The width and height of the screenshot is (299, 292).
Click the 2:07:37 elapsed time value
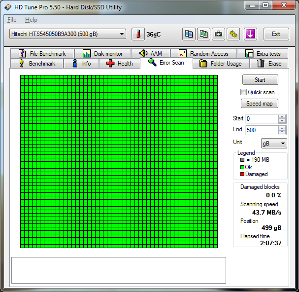coord(270,243)
